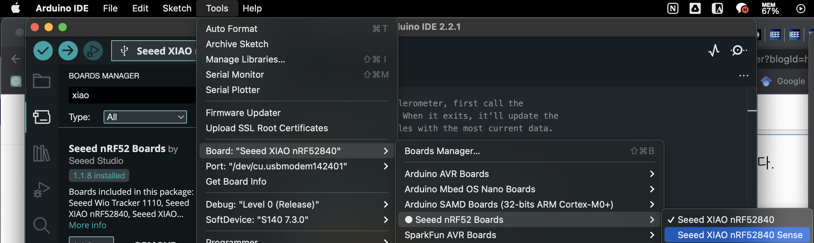Start the debugger from the toolbar
The width and height of the screenshot is (814, 243).
click(x=93, y=51)
